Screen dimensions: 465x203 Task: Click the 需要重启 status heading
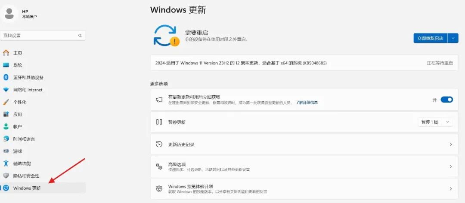[x=197, y=33]
